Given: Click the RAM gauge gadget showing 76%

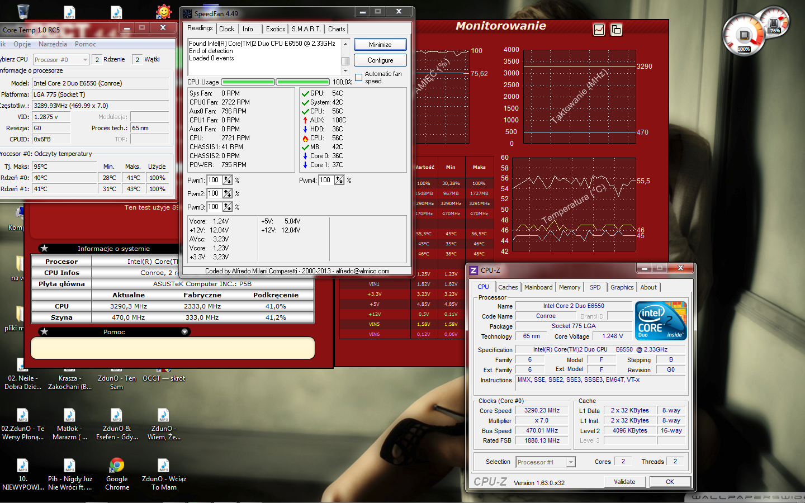Looking at the screenshot, I should point(775,23).
